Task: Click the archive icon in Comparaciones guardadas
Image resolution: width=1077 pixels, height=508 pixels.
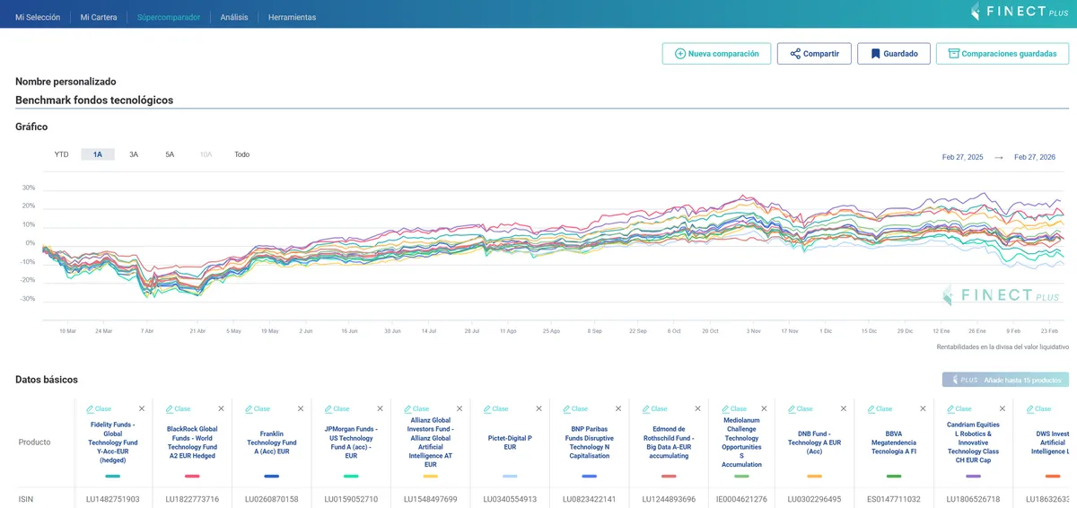Action: (954, 54)
